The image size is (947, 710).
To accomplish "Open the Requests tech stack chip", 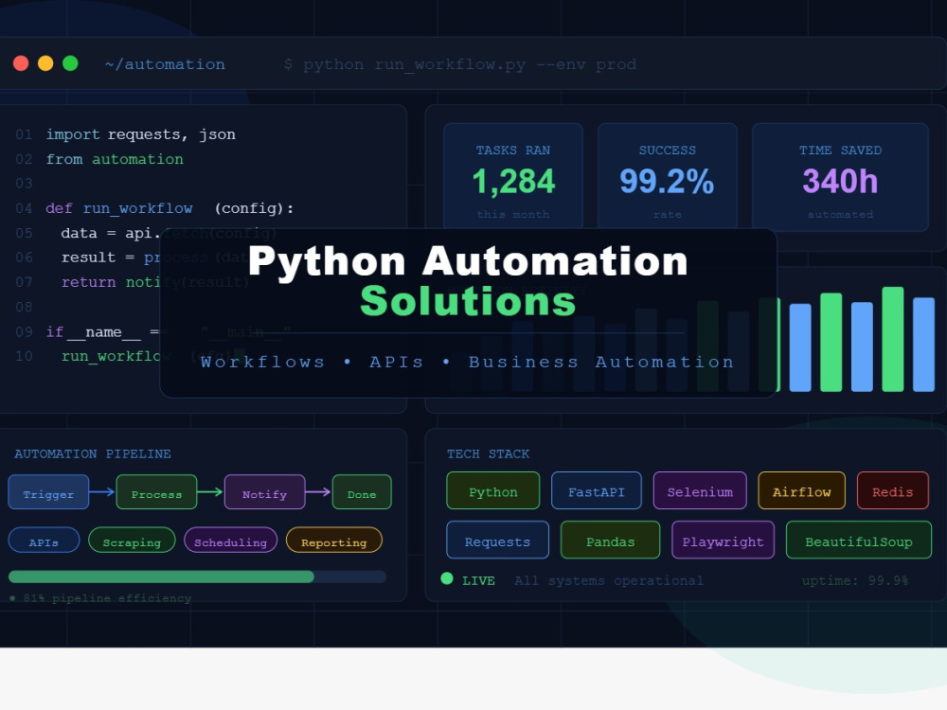I will point(498,541).
